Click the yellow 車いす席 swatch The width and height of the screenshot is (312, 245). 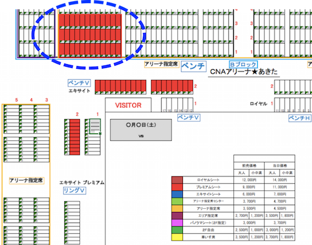coord(177,237)
